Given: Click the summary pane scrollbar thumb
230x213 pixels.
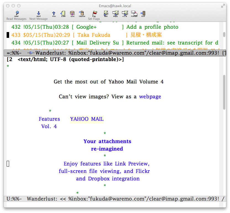Looking at the screenshot, I should (224, 35).
